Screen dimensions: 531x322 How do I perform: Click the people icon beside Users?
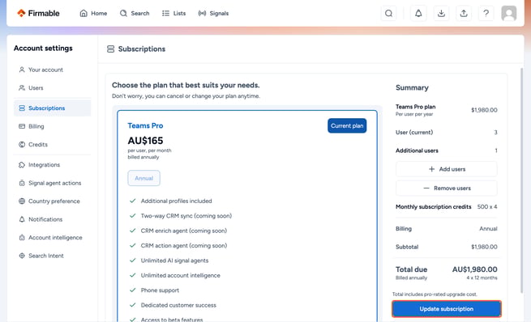[22, 88]
